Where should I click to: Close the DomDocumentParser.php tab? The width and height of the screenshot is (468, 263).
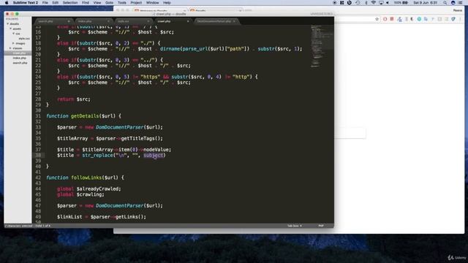234,21
